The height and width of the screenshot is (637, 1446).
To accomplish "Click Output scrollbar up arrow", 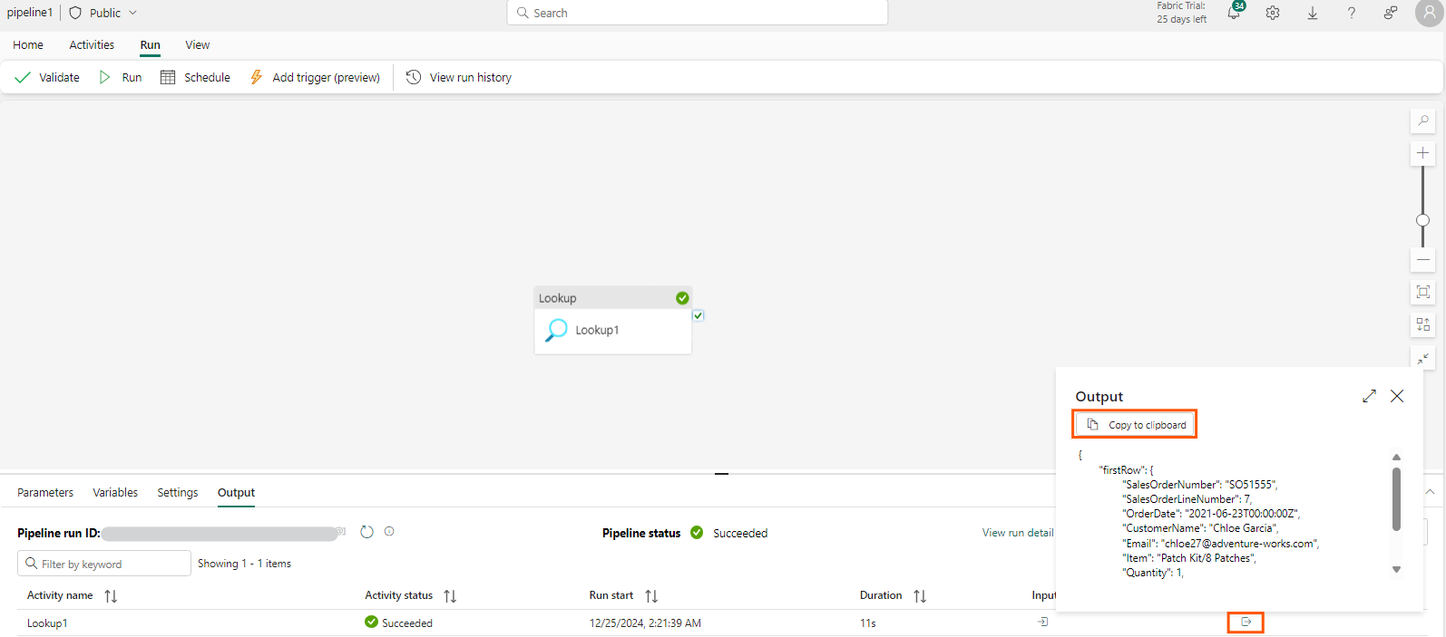I will click(x=1397, y=457).
